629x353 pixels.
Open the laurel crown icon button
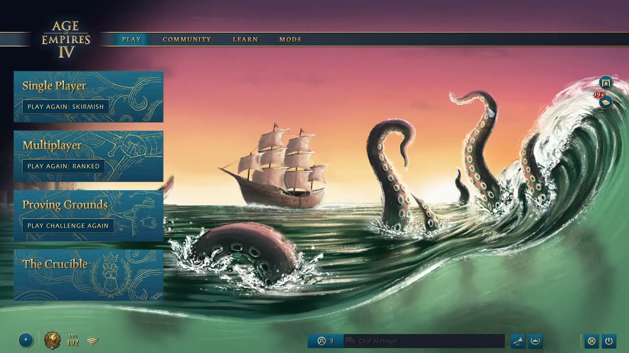pyautogui.click(x=535, y=341)
